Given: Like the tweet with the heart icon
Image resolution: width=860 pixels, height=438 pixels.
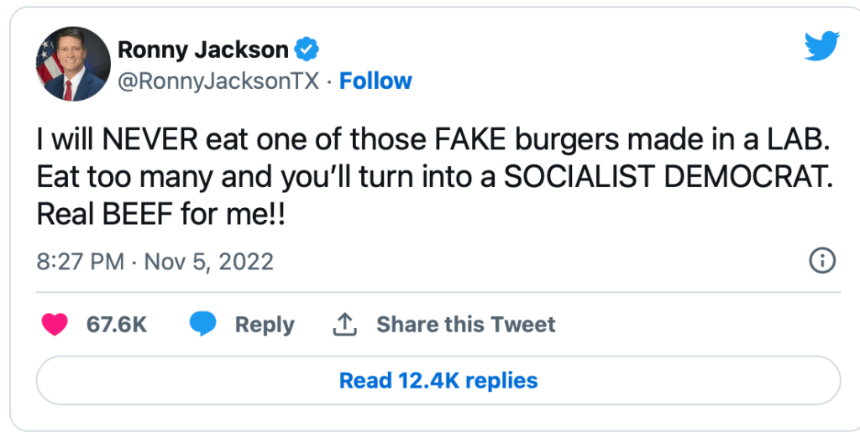Looking at the screenshot, I should 55,325.
